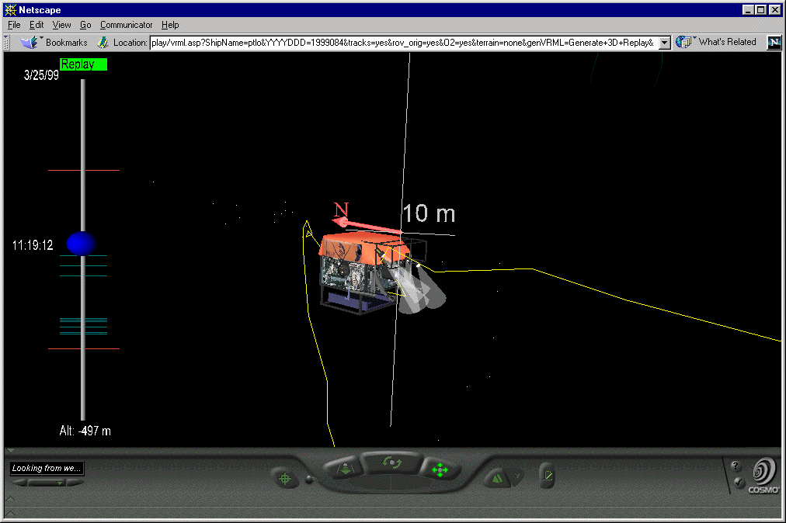The image size is (786, 523).
Task: Open the Communicator menu
Action: (127, 25)
